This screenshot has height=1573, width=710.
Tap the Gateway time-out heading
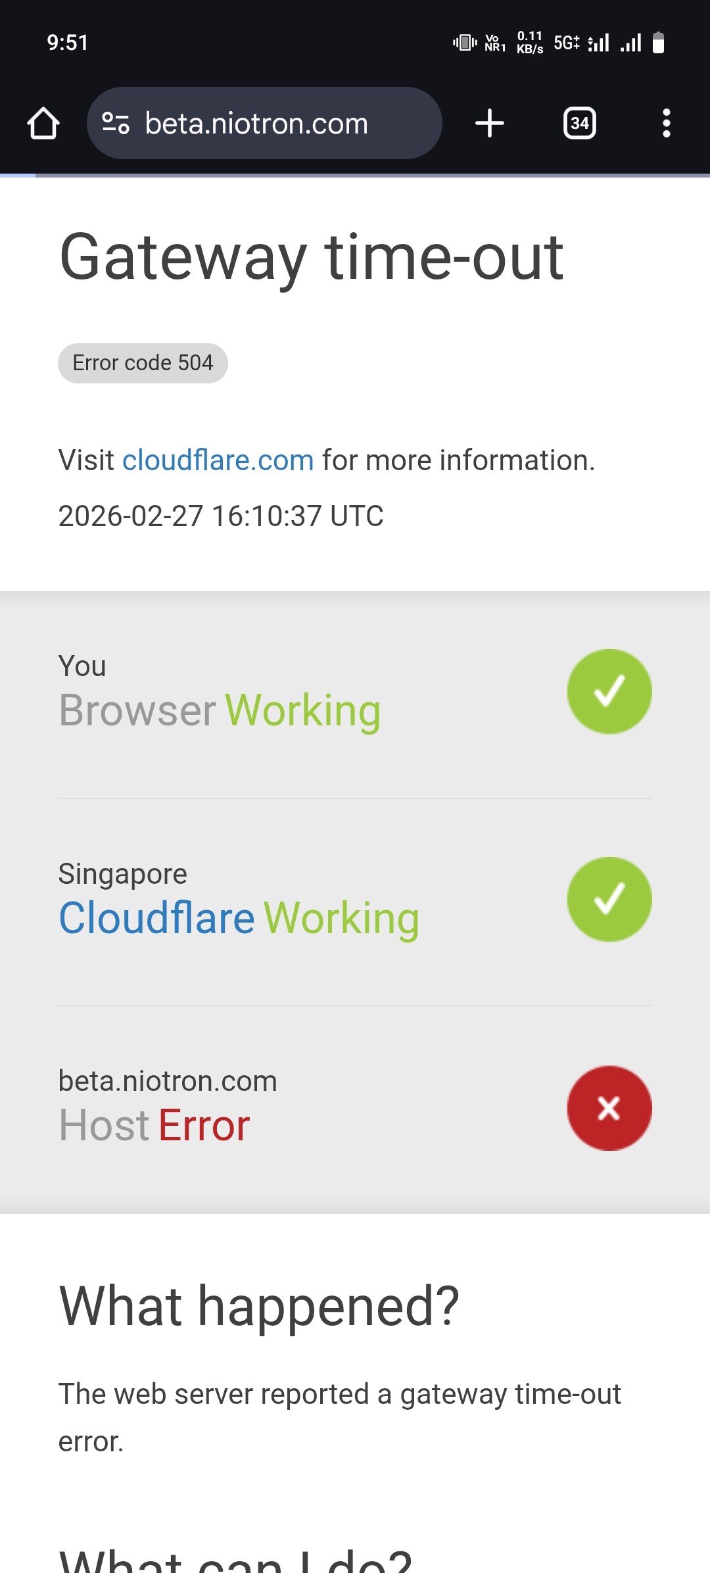point(311,257)
